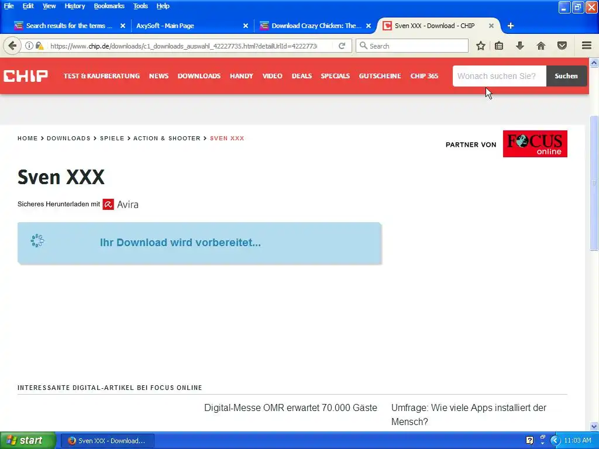Save page to Pocket icon
The height and width of the screenshot is (449, 599).
coord(562,46)
